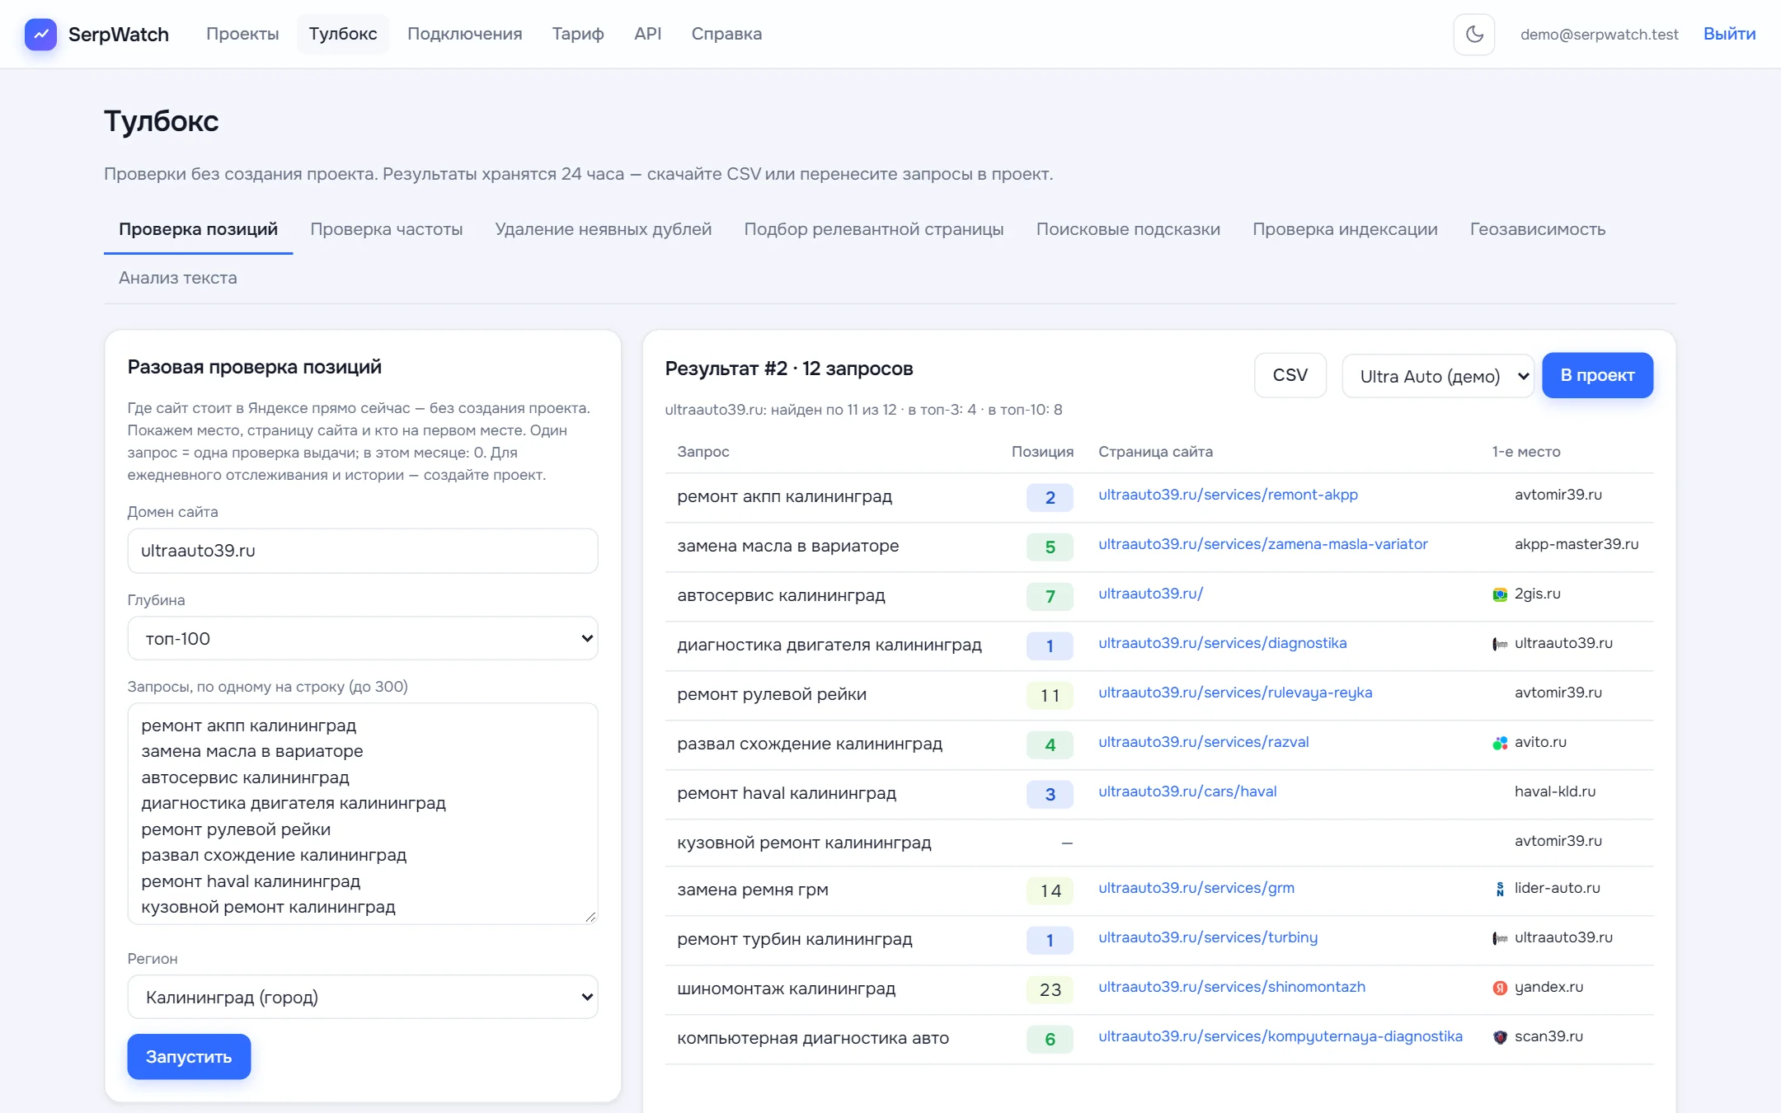Open ultraauto39.ru/services/shinomontazh link
The image size is (1781, 1113).
(1232, 987)
